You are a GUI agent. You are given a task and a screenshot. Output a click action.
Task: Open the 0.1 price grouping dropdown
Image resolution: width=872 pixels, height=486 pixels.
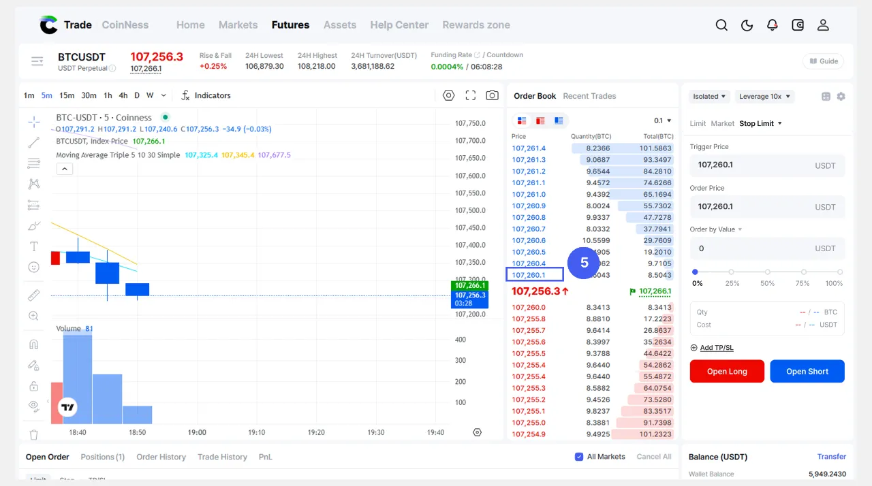click(662, 120)
